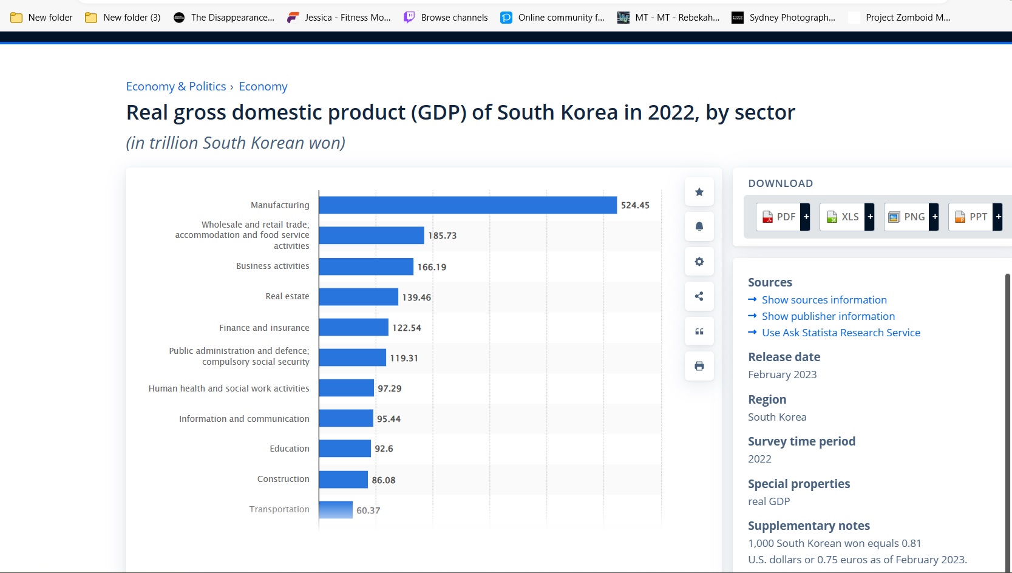Open New folder (3) bookmark
The width and height of the screenshot is (1012, 573).
point(123,18)
